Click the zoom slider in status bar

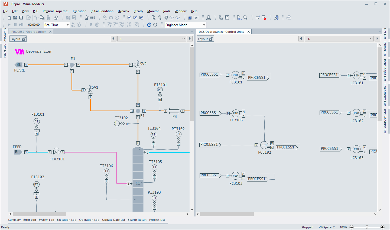click(367, 227)
